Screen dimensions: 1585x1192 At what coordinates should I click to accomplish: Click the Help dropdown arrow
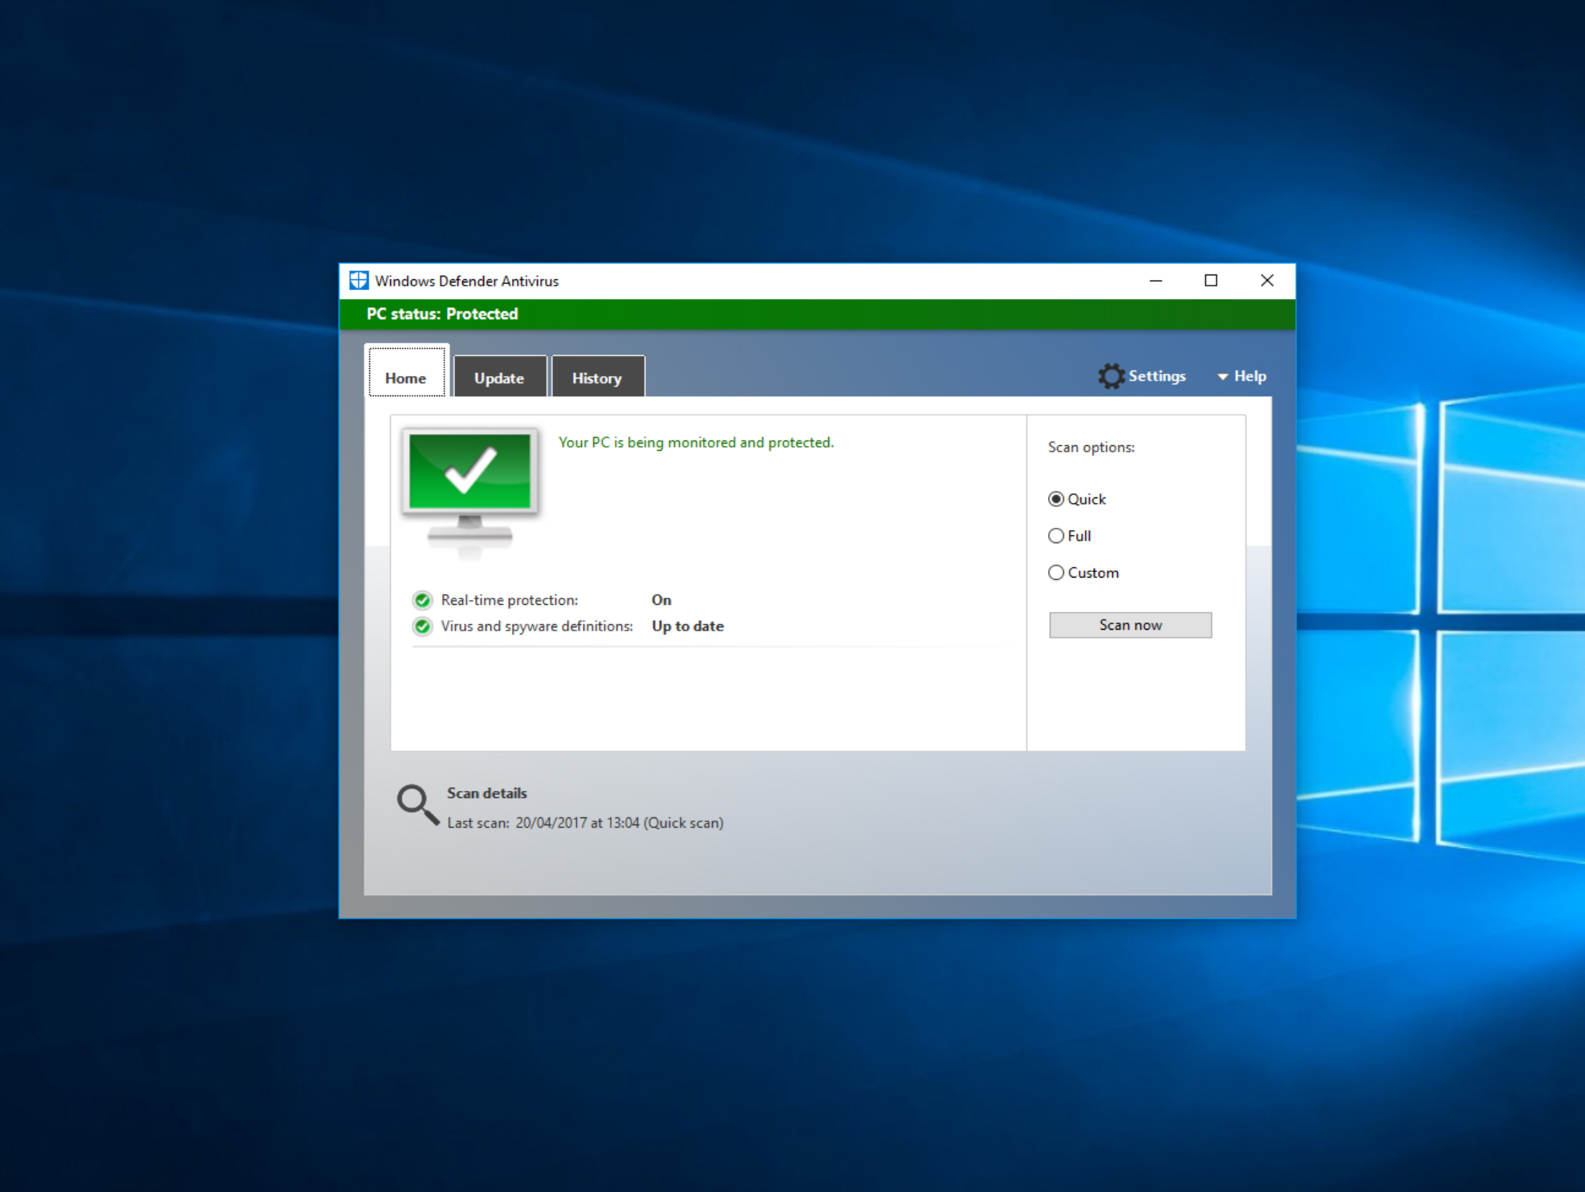pos(1223,375)
